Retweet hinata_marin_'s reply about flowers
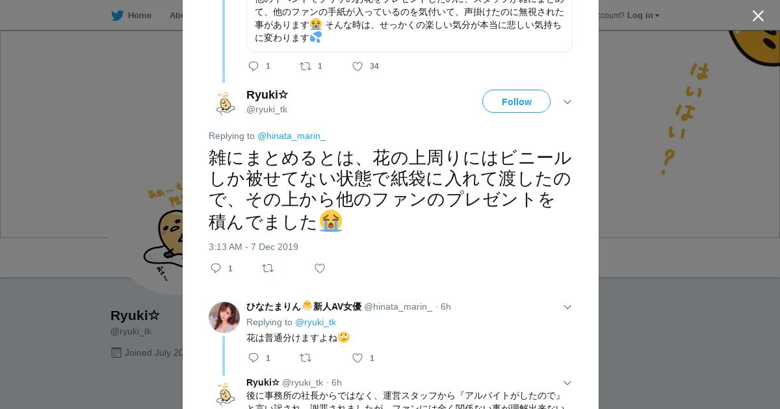The image size is (780, 409). coord(305,358)
